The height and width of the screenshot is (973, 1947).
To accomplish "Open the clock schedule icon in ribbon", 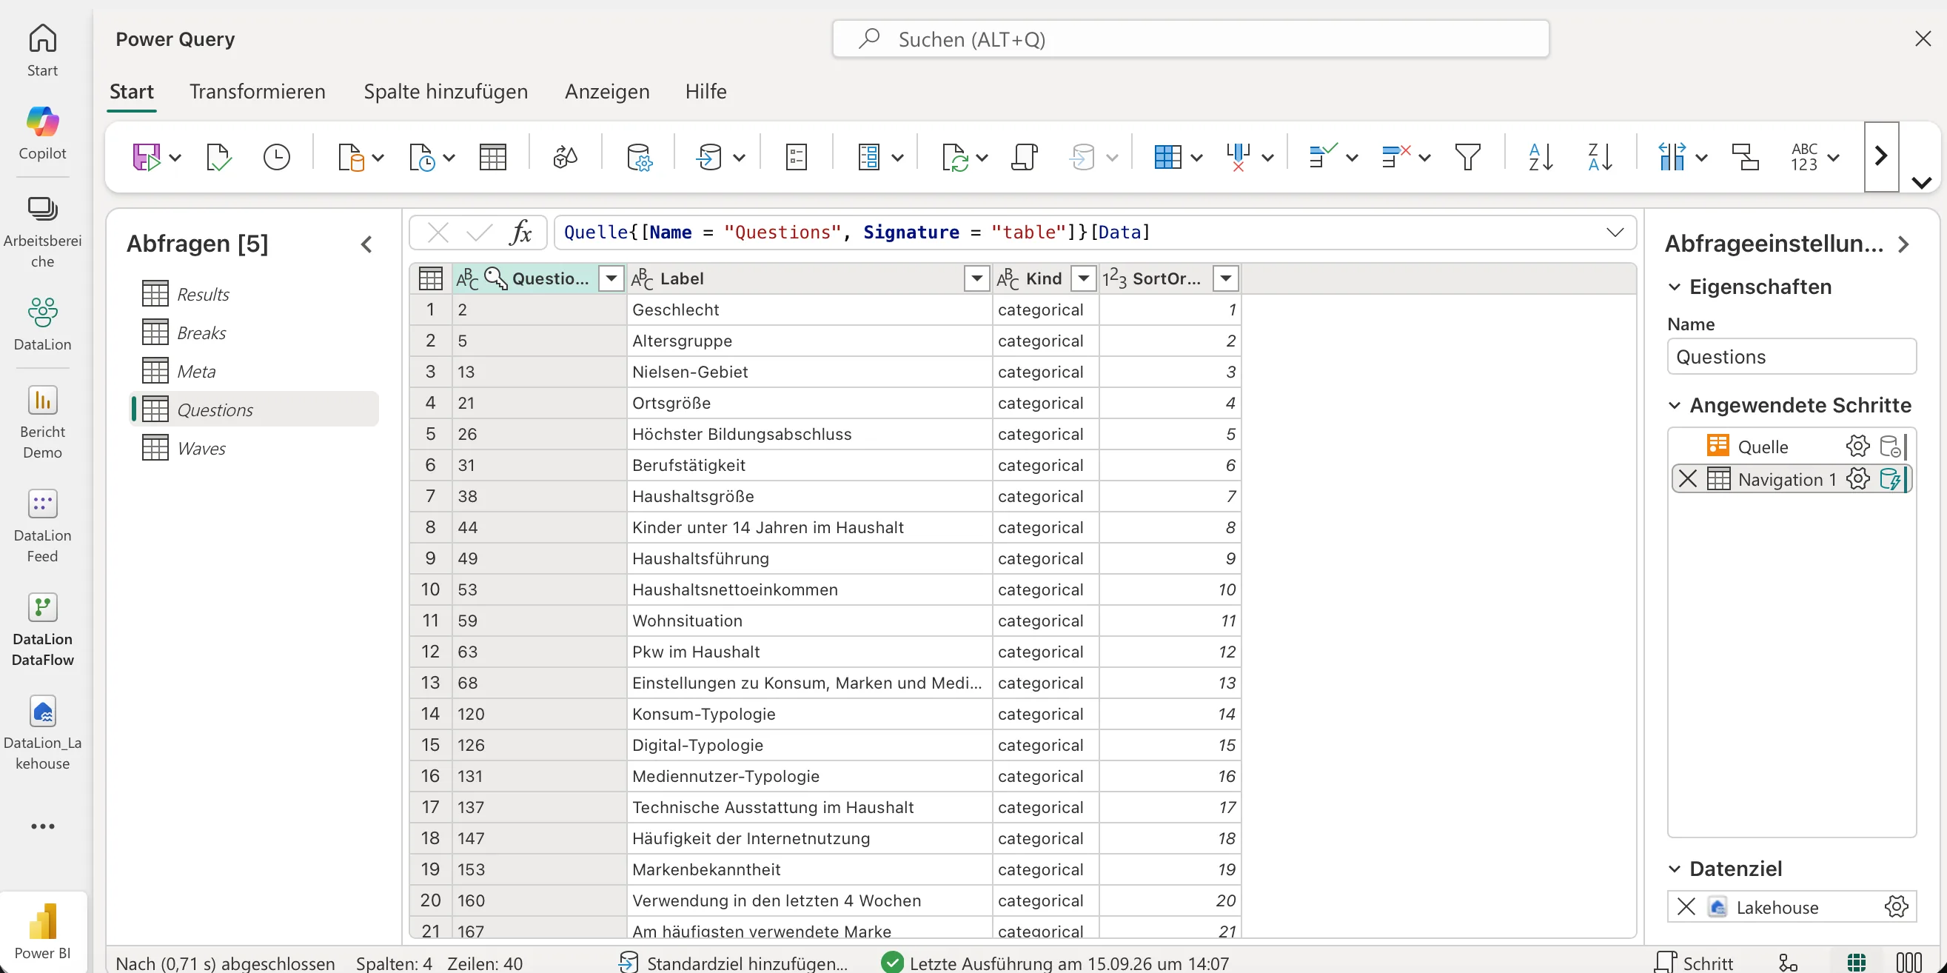I will [277, 157].
